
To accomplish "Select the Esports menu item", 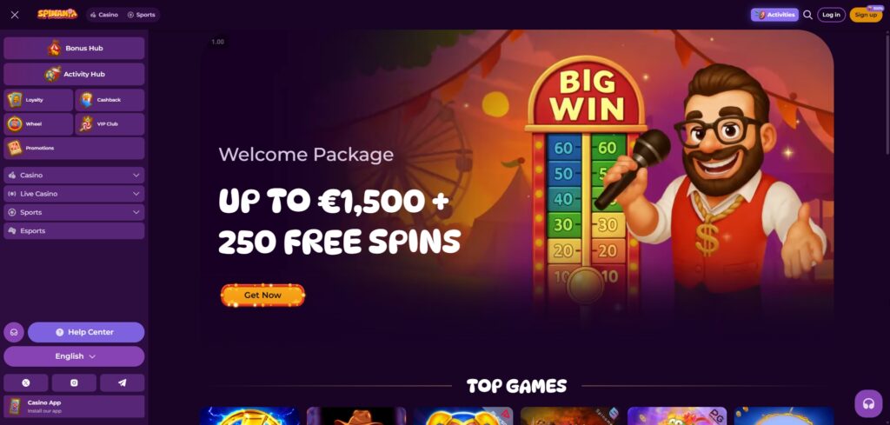I will [x=74, y=231].
